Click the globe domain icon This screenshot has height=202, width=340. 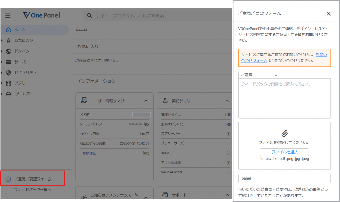(x=8, y=51)
